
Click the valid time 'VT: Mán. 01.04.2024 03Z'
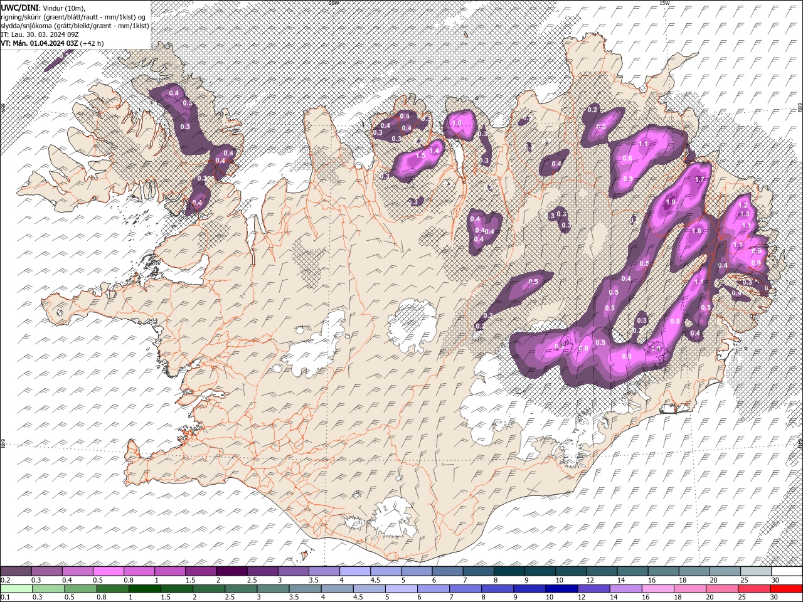(x=40, y=43)
